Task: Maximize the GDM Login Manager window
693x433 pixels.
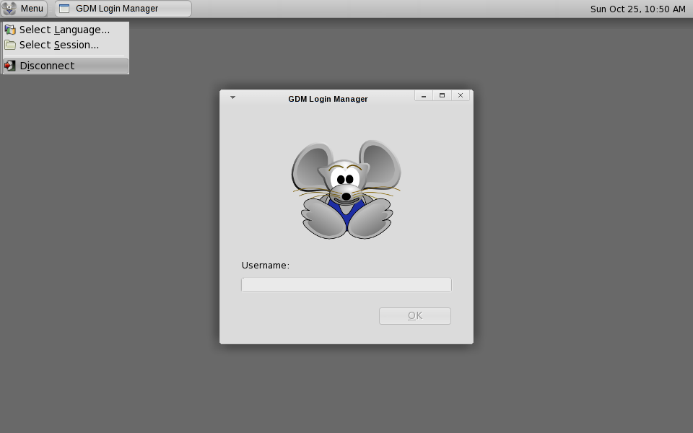Action: point(442,95)
